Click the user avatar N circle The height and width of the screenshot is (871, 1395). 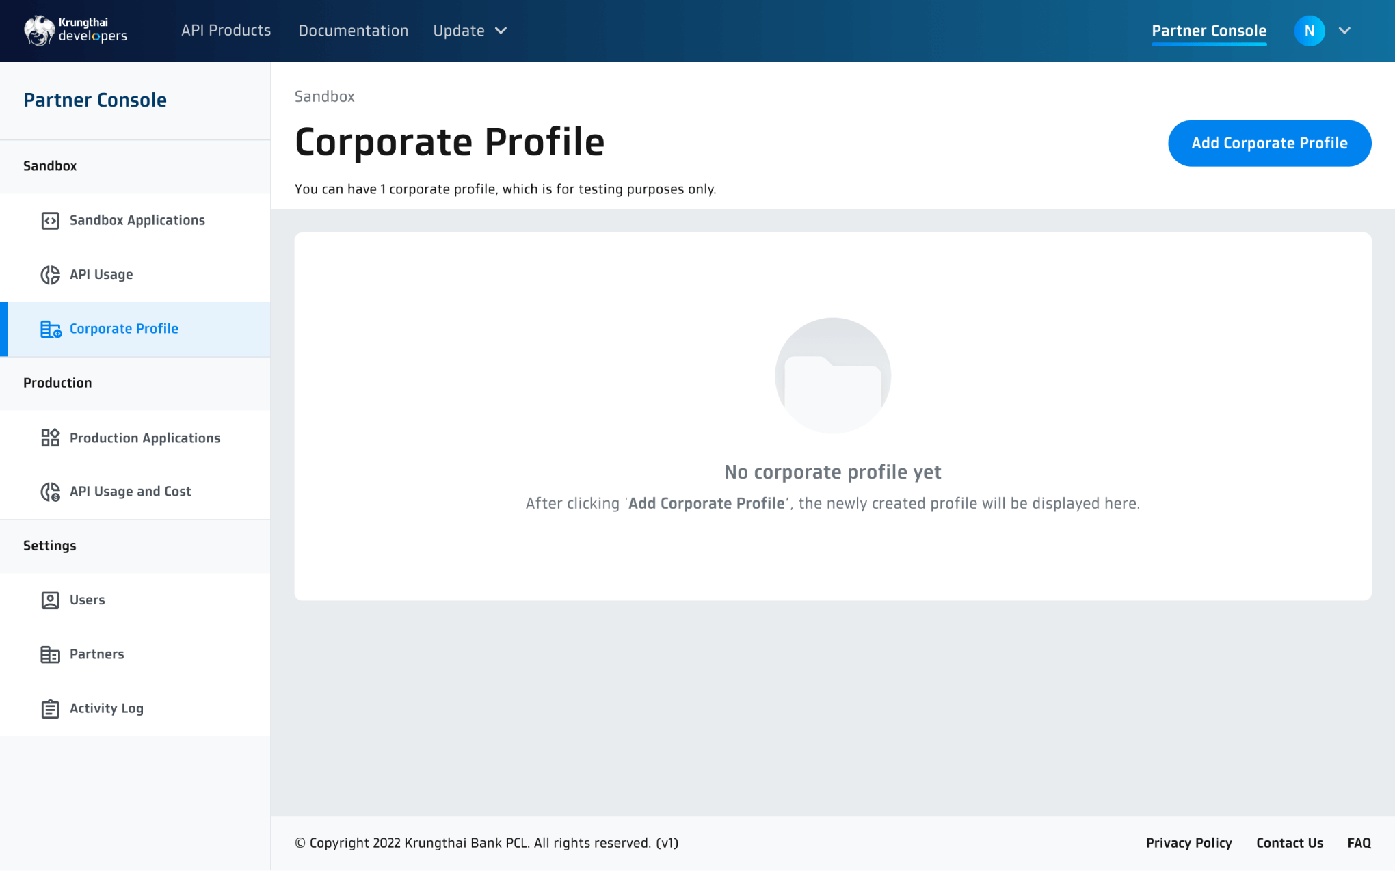1309,31
